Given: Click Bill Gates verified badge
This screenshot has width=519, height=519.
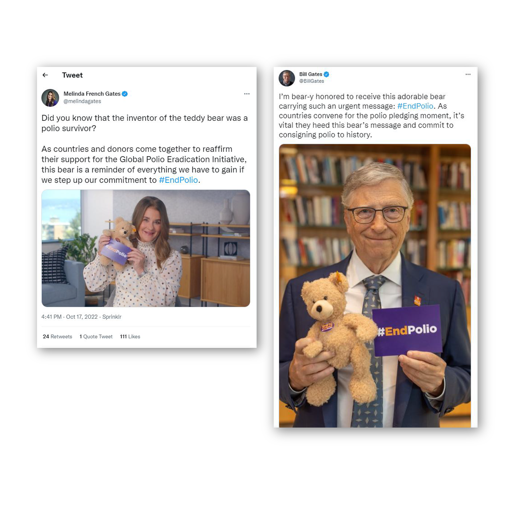Looking at the screenshot, I should (327, 74).
